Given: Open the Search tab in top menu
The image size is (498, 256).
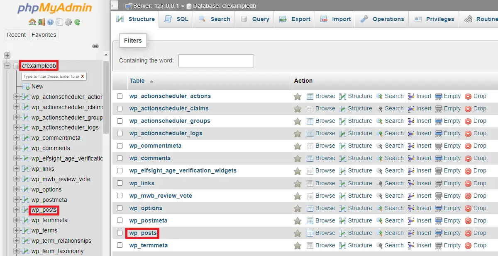Looking at the screenshot, I should [214, 19].
